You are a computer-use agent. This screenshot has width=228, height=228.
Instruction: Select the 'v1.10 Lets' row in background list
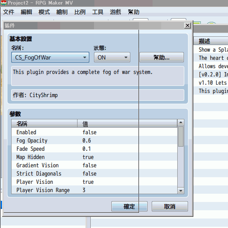click(211, 83)
